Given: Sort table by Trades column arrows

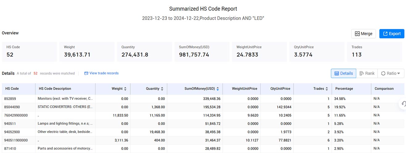Looking at the screenshot, I should 327,89.
